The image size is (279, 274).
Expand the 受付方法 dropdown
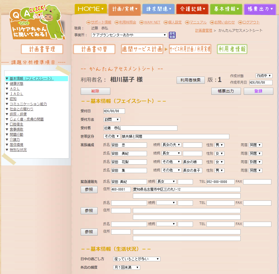click(x=112, y=120)
